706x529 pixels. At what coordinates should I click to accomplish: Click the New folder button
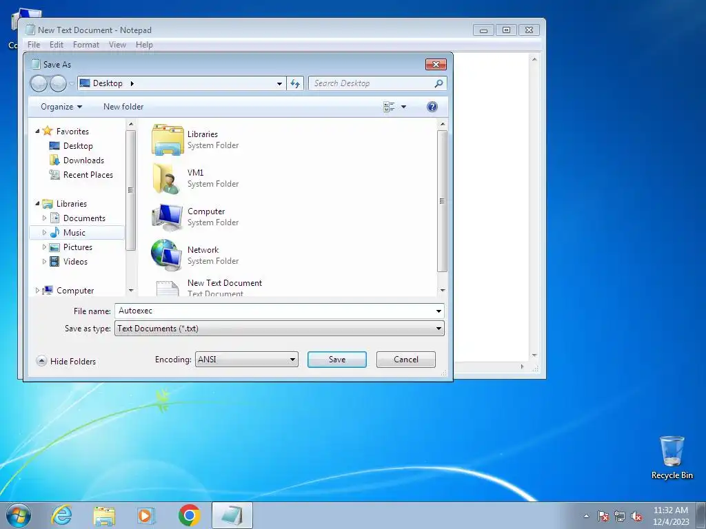coord(123,107)
